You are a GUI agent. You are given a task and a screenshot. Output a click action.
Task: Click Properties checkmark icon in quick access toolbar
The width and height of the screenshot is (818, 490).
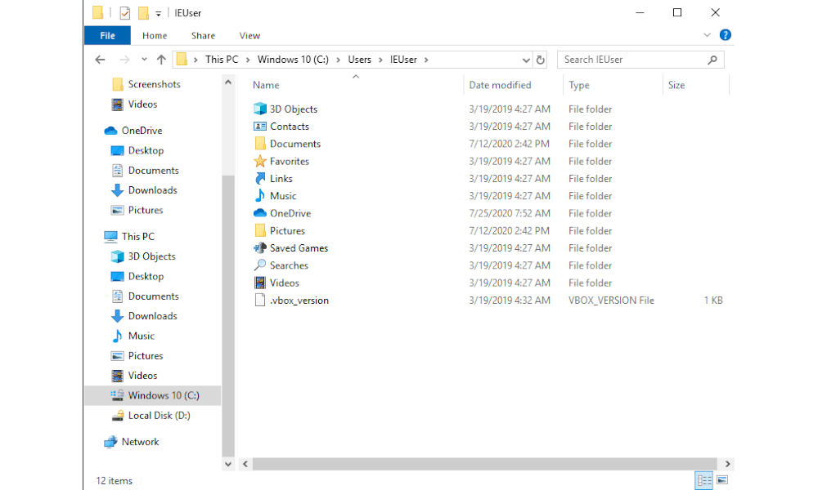[124, 13]
